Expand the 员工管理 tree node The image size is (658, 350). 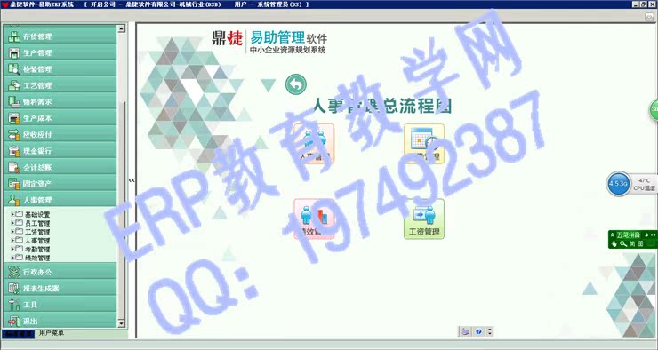(12, 223)
